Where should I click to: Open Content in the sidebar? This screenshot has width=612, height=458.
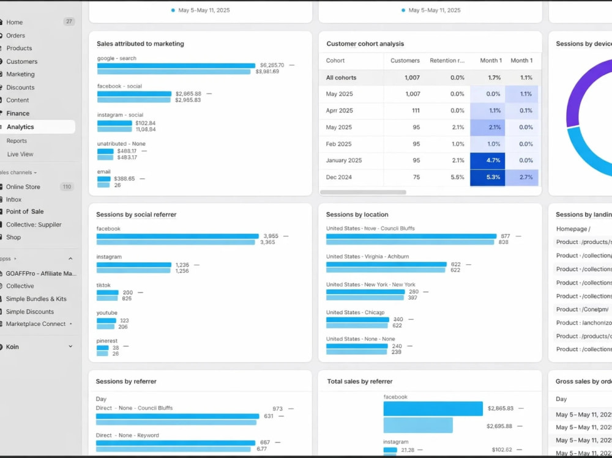click(x=17, y=100)
